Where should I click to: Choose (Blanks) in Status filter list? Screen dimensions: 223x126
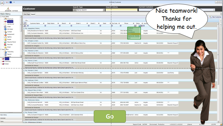pos(134,30)
